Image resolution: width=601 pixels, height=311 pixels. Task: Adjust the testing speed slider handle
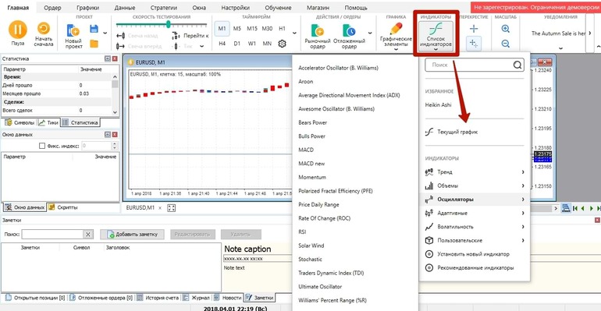coord(168,24)
